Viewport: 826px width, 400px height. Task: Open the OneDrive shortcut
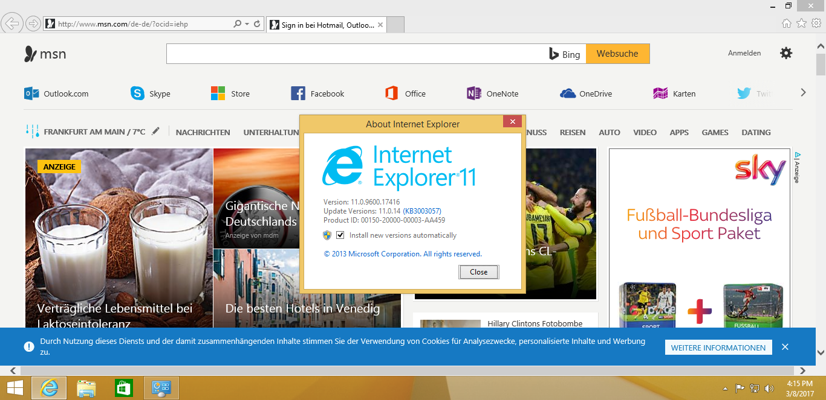click(586, 94)
